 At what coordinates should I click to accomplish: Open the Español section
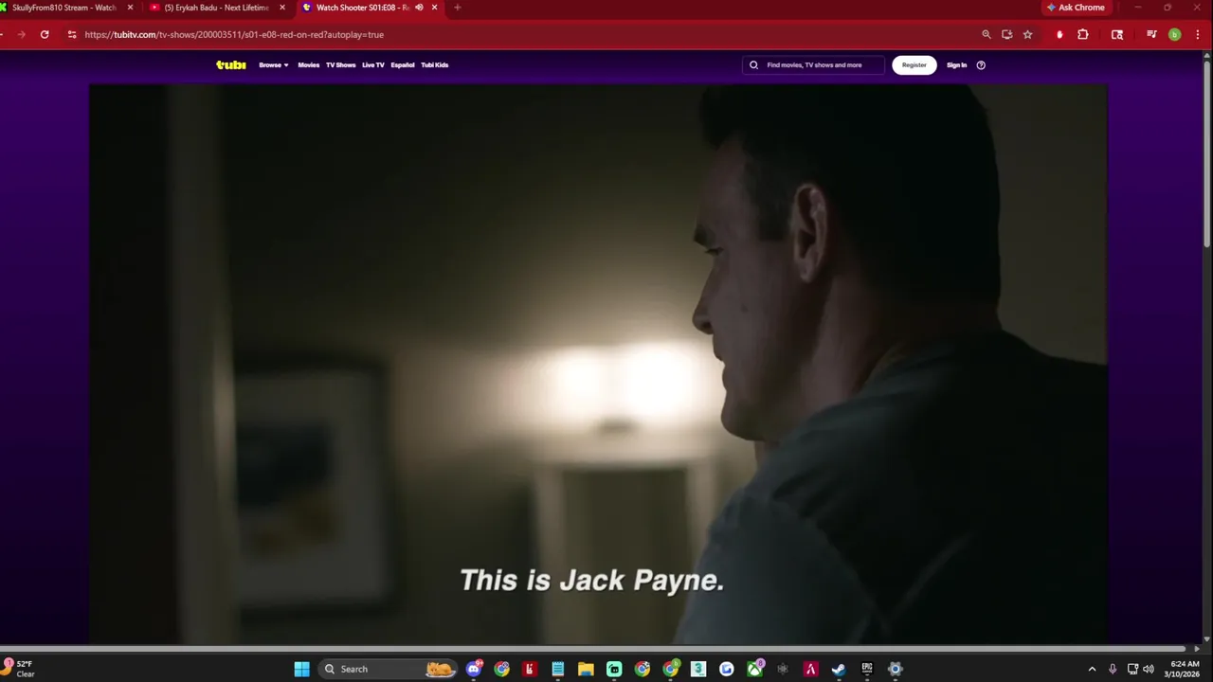(x=403, y=65)
